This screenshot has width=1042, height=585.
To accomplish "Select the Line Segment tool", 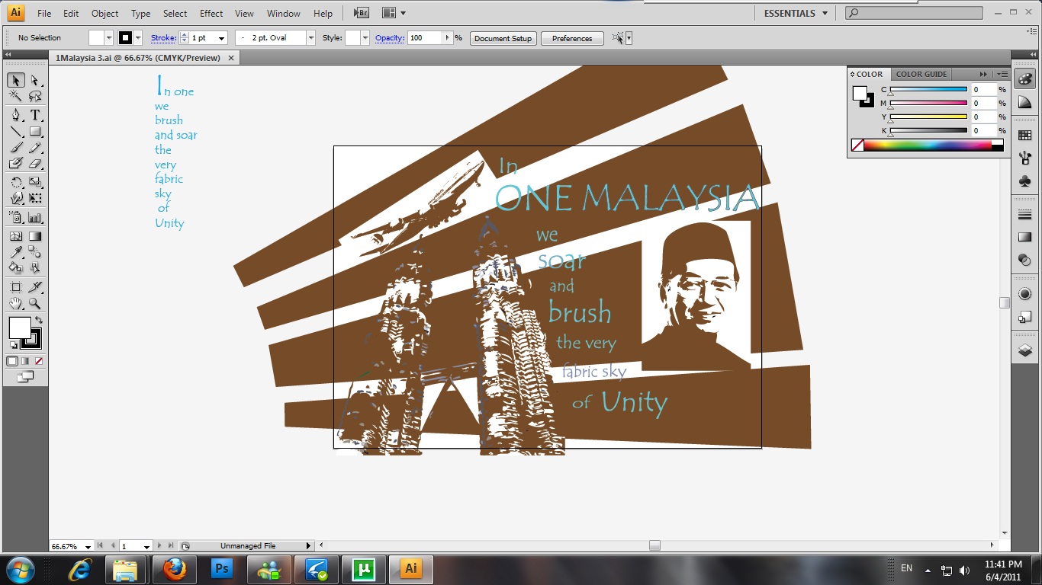I will pyautogui.click(x=16, y=131).
